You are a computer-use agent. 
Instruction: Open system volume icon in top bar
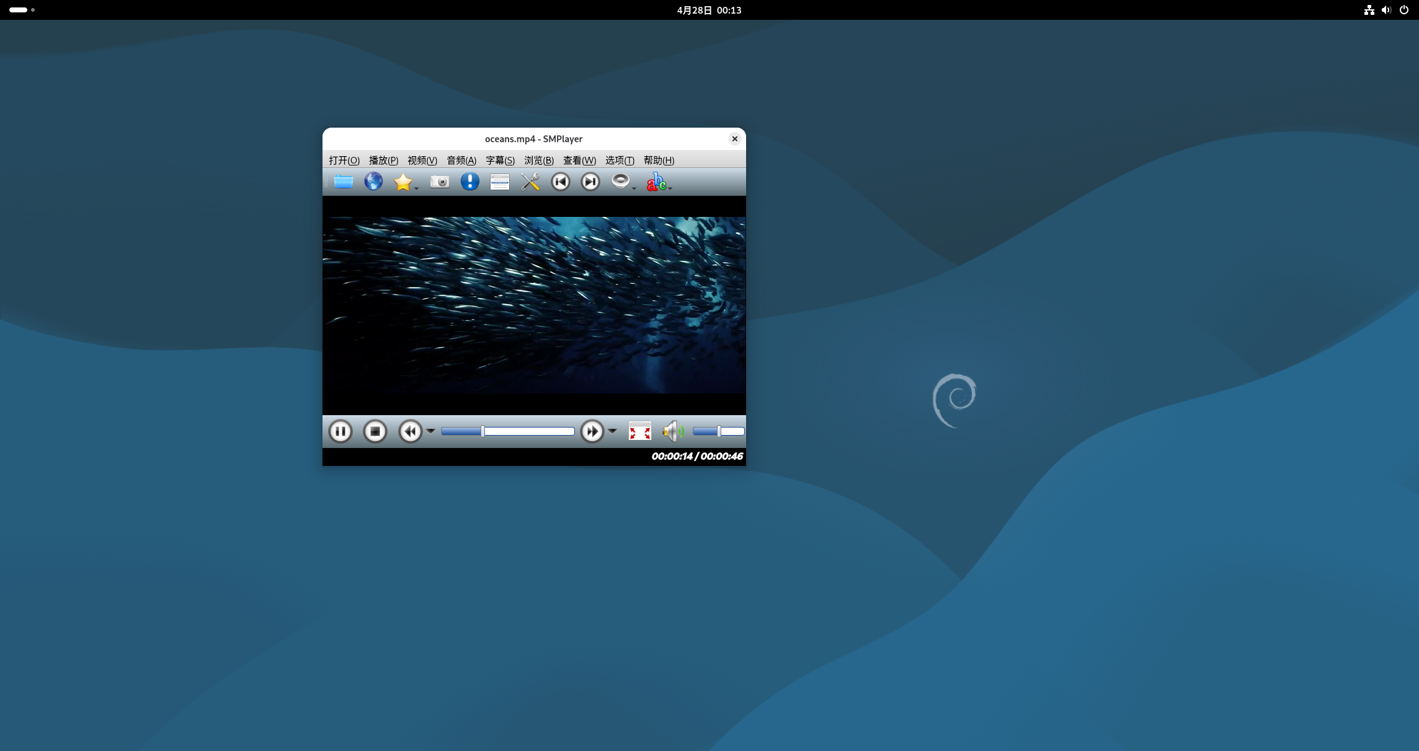tap(1386, 10)
